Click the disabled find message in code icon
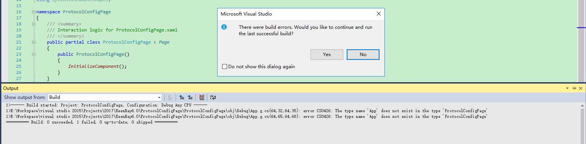The image size is (586, 144). pyautogui.click(x=170, y=97)
